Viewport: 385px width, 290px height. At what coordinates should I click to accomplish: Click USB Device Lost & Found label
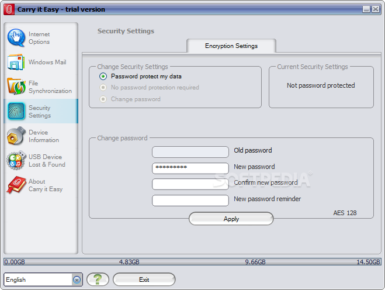(47, 161)
